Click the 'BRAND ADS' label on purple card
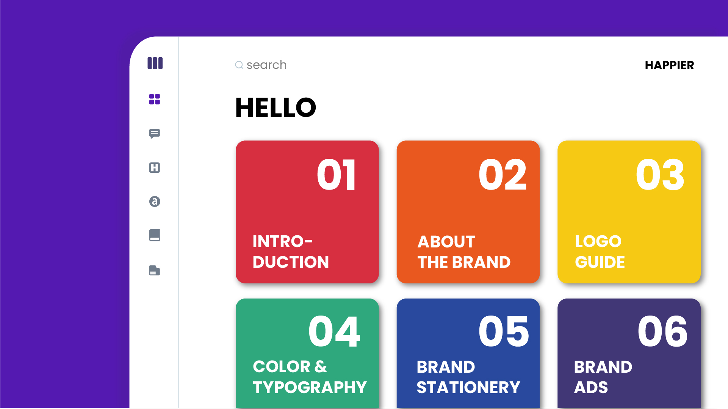The image size is (728, 409). (x=603, y=377)
